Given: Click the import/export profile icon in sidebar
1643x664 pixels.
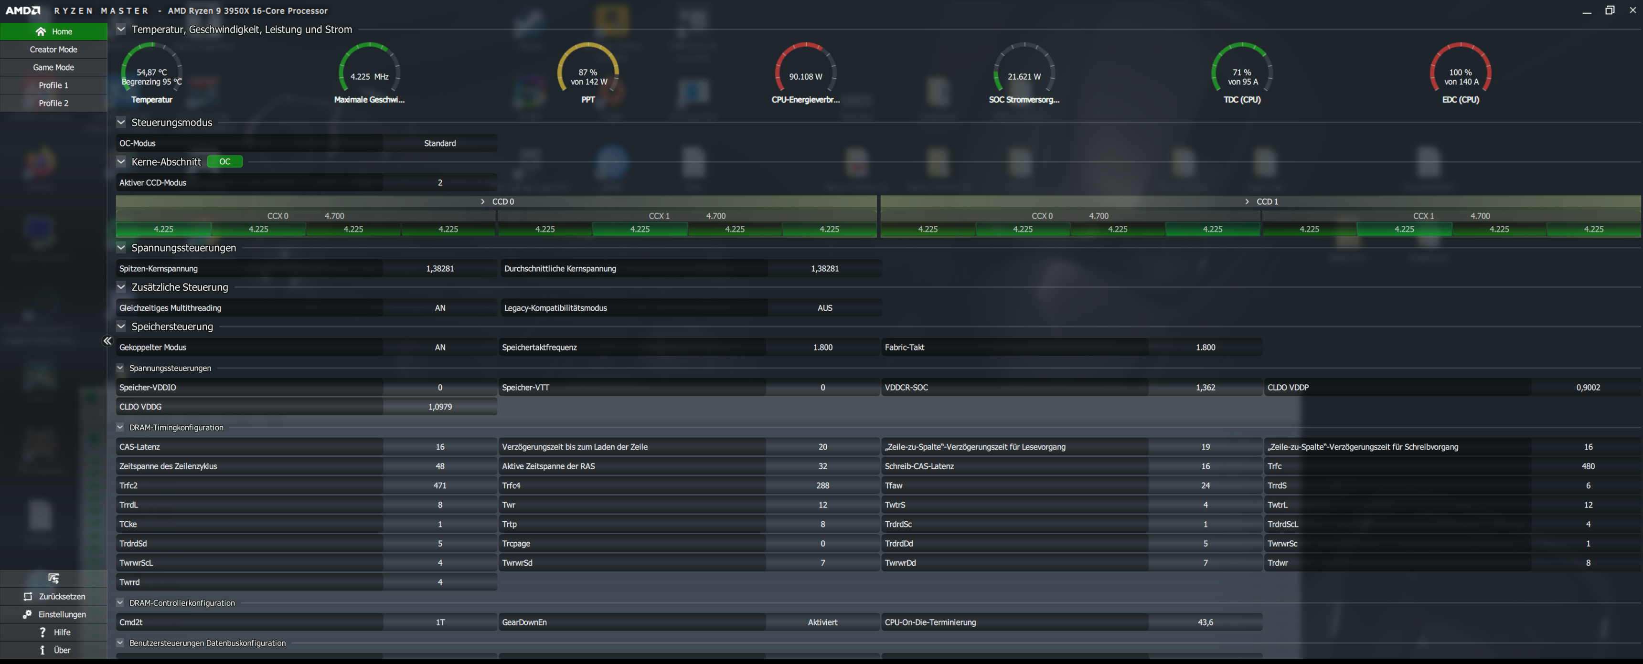Looking at the screenshot, I should (53, 578).
